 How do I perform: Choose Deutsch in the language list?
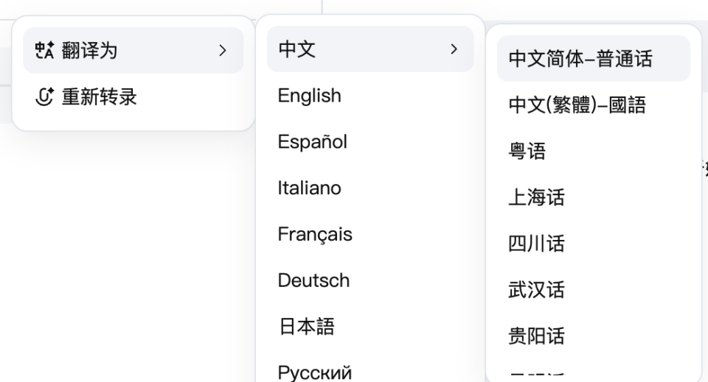click(370, 280)
